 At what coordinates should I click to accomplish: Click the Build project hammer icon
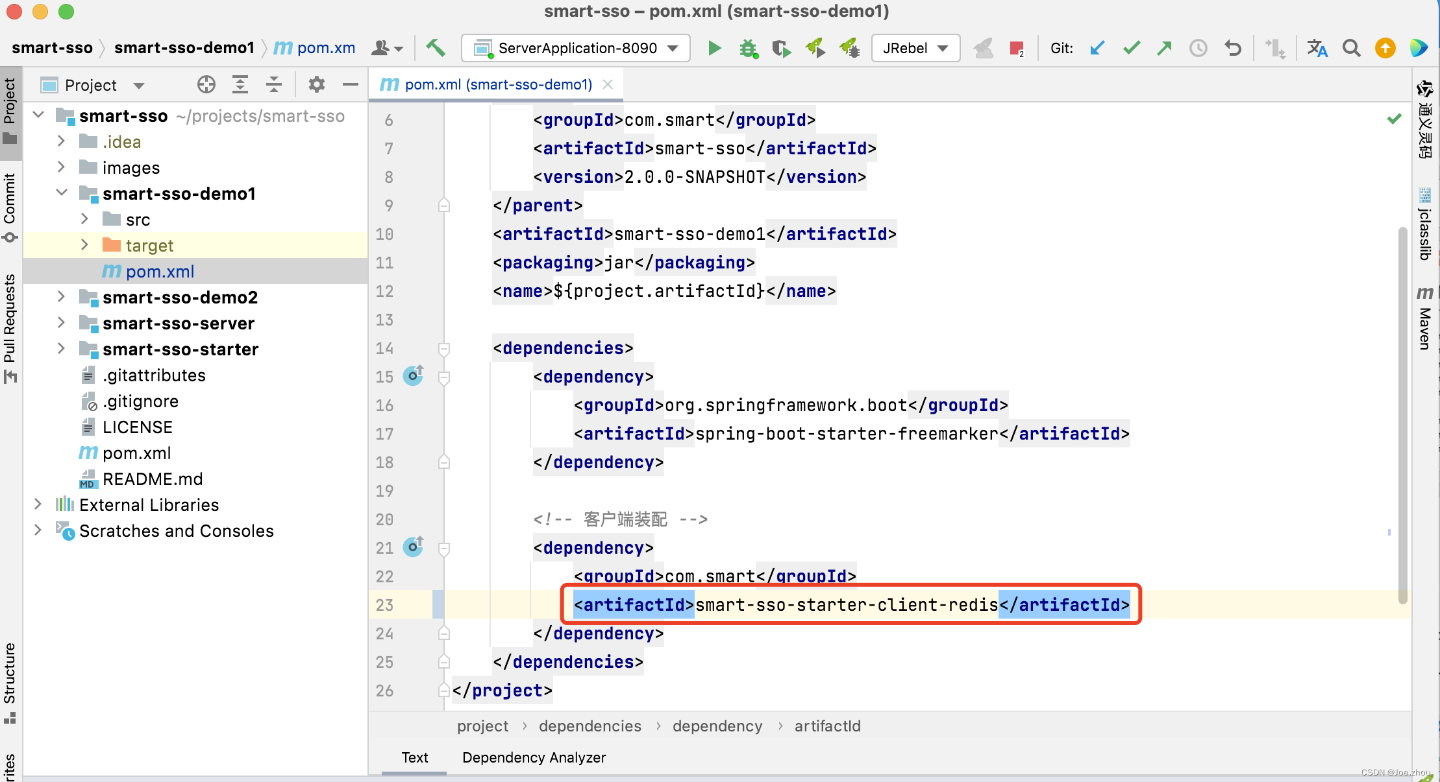click(x=435, y=48)
